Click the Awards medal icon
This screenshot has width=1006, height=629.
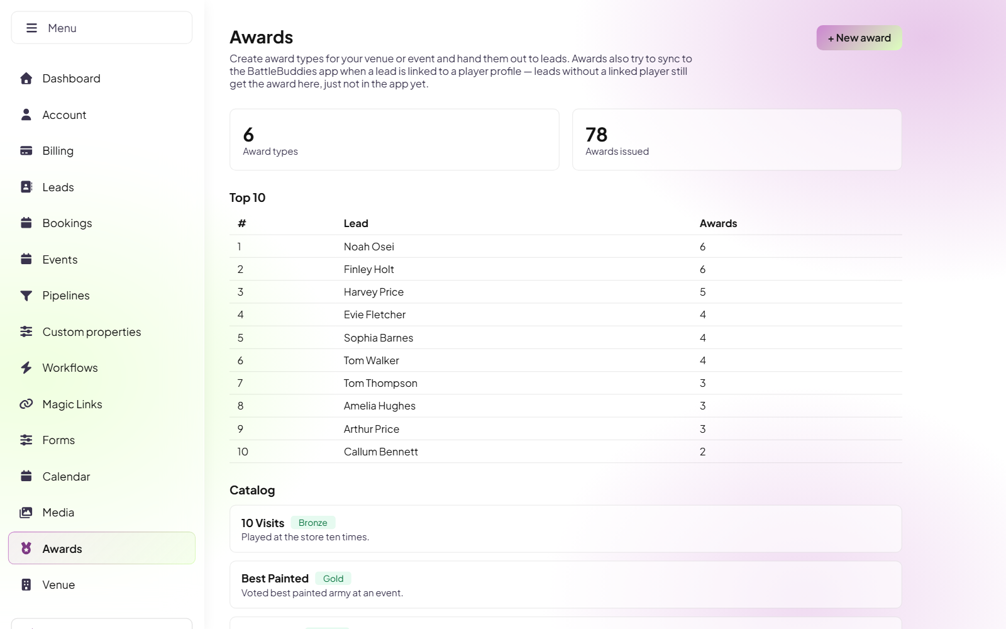[26, 548]
